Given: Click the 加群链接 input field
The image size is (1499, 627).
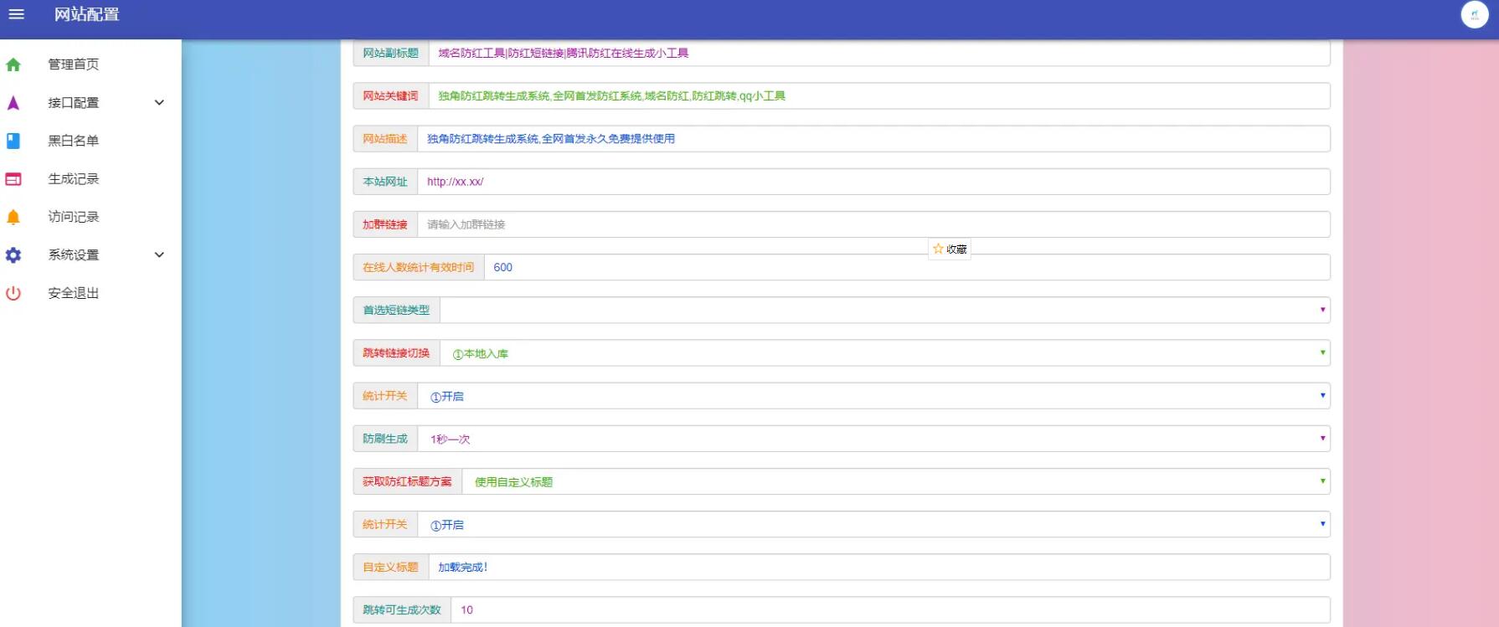Looking at the screenshot, I should [x=873, y=224].
